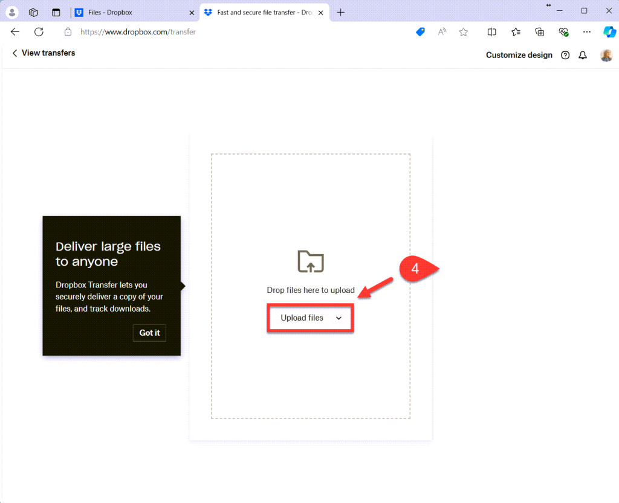Close the Fast and secure file transfer tab
Image resolution: width=619 pixels, height=503 pixels.
[x=321, y=13]
